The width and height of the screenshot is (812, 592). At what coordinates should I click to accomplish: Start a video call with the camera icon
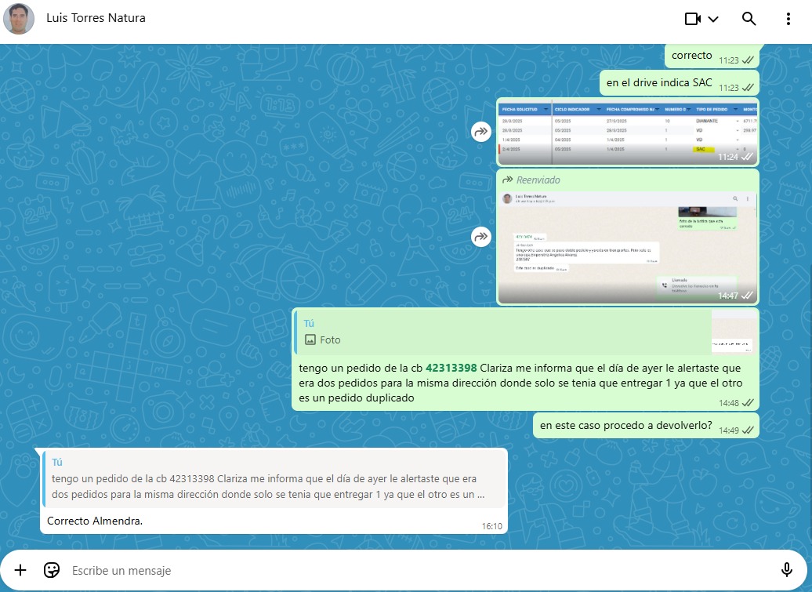pyautogui.click(x=692, y=19)
